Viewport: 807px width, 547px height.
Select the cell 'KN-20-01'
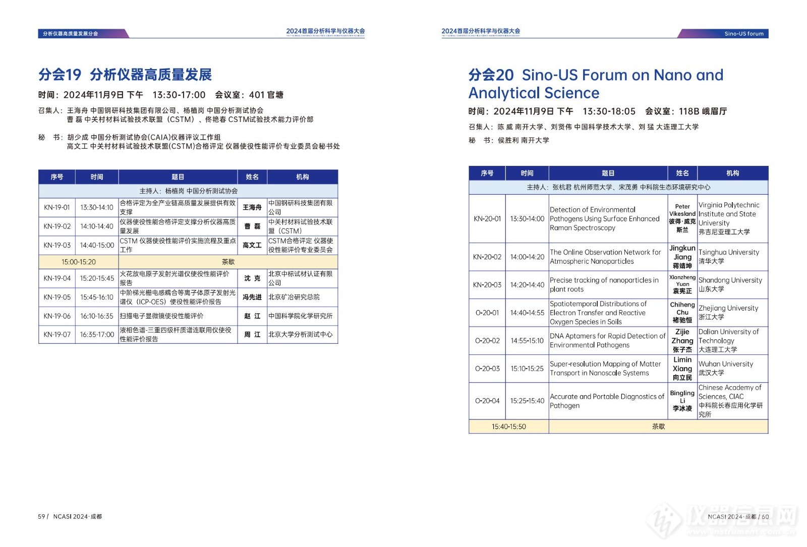pos(487,219)
